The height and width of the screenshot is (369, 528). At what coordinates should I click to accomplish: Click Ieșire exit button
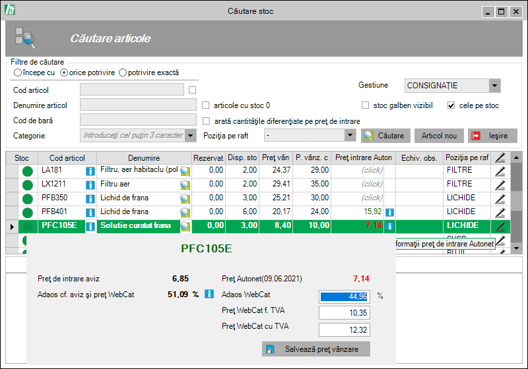pos(492,136)
